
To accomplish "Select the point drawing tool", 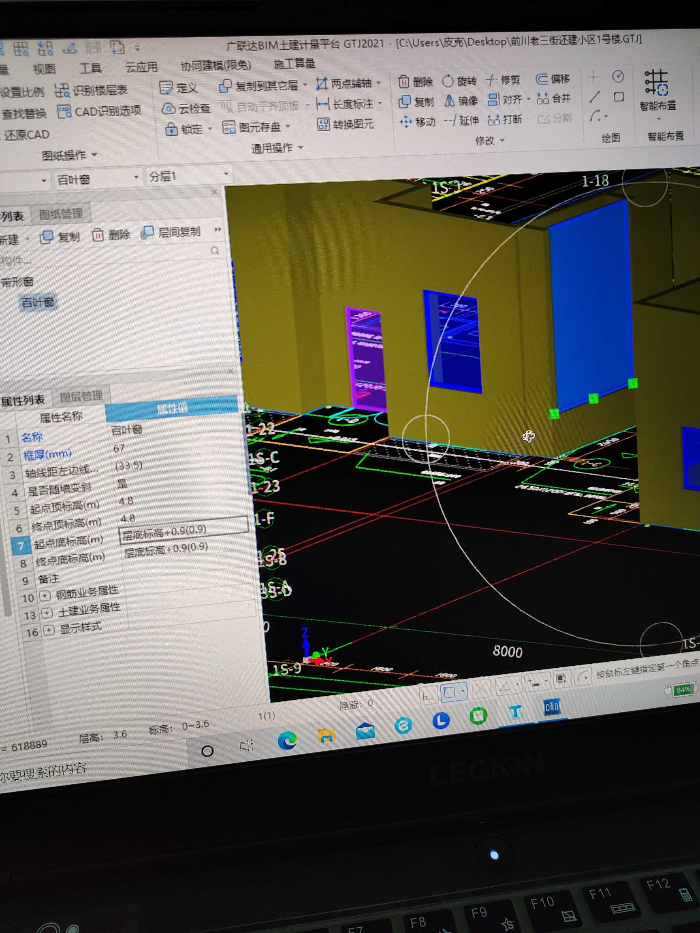I will click(594, 77).
